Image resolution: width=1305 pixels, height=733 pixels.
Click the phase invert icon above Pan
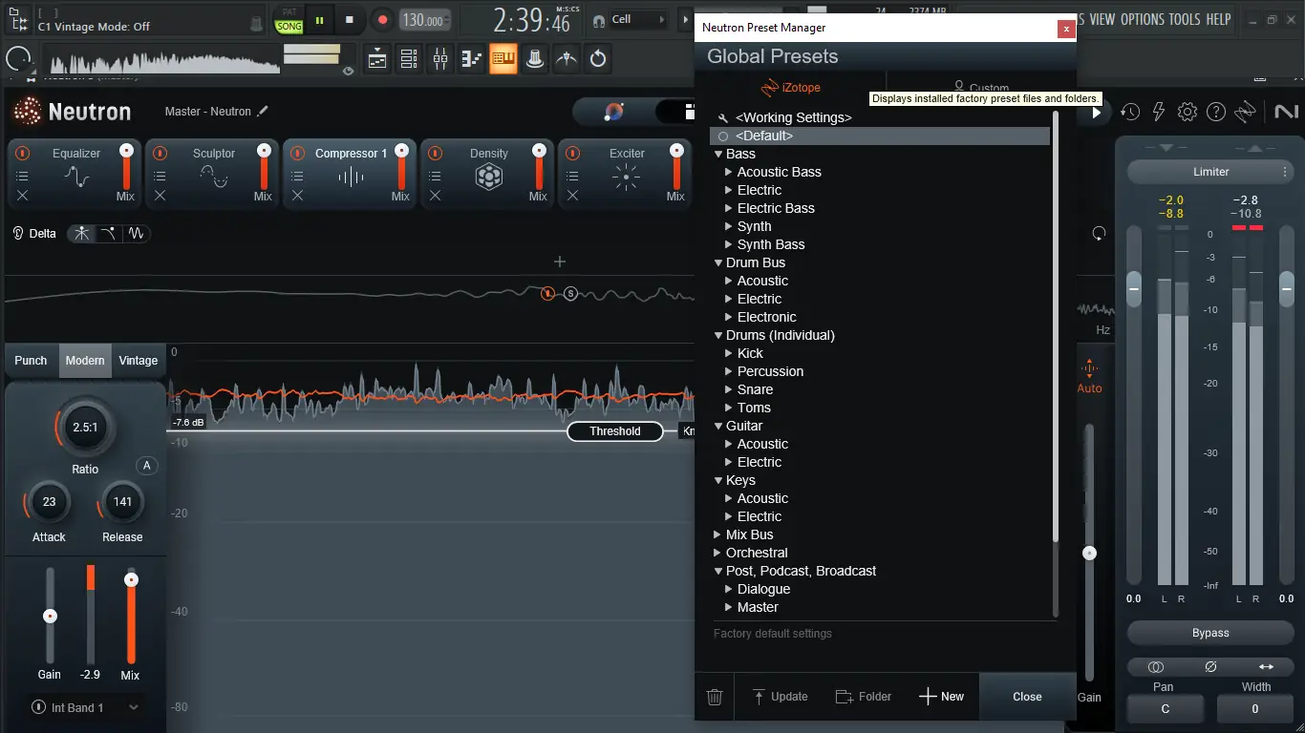click(x=1210, y=666)
